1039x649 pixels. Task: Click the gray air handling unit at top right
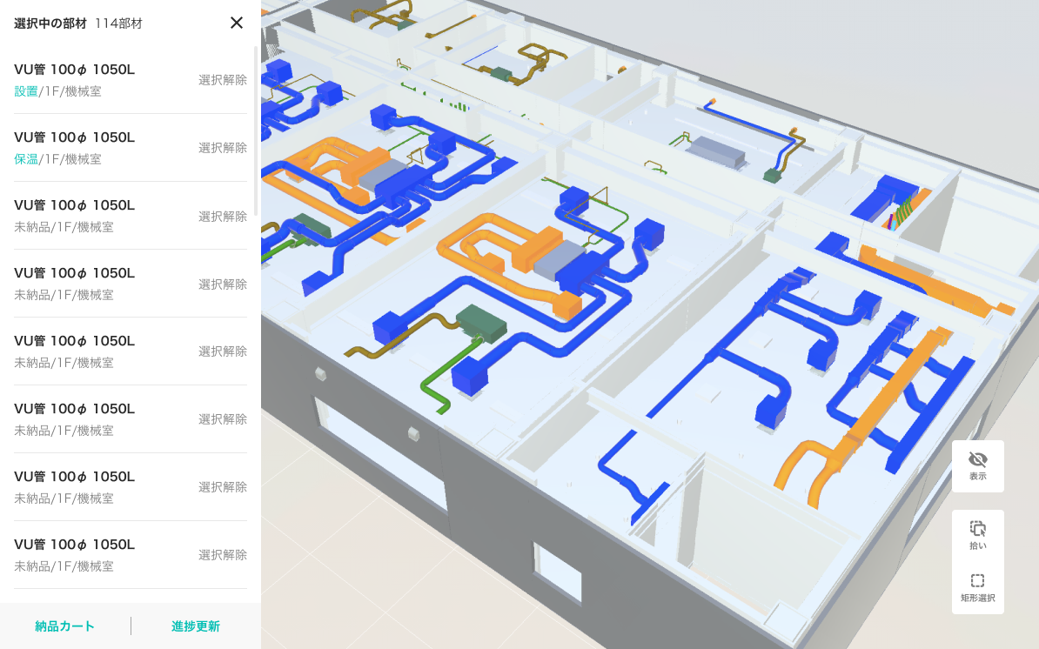(715, 153)
